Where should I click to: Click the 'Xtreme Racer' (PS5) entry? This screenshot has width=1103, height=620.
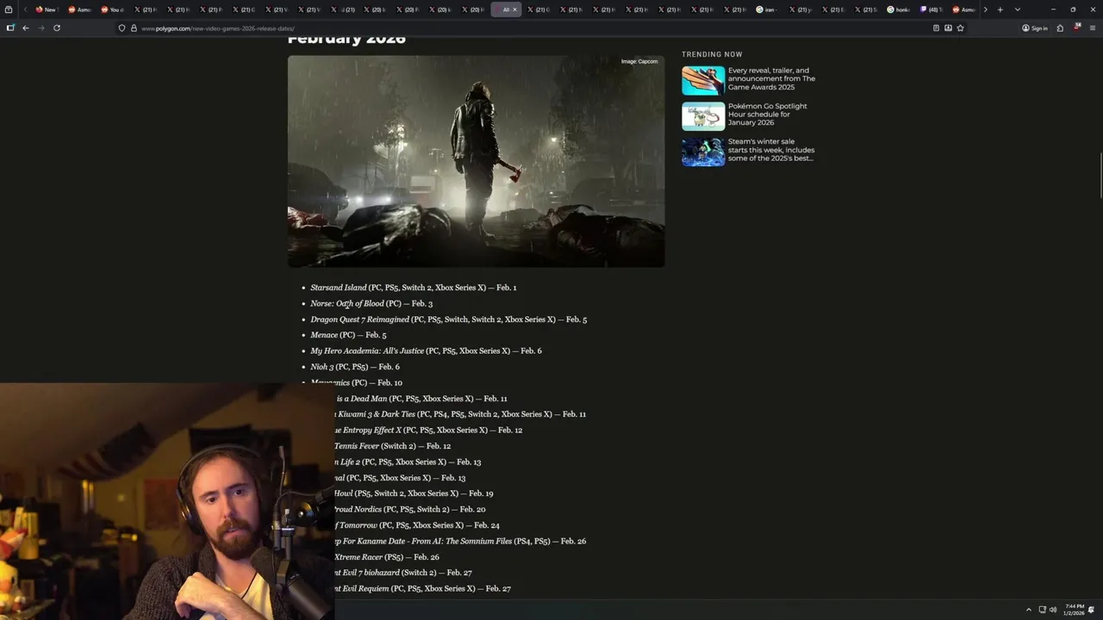tap(387, 557)
